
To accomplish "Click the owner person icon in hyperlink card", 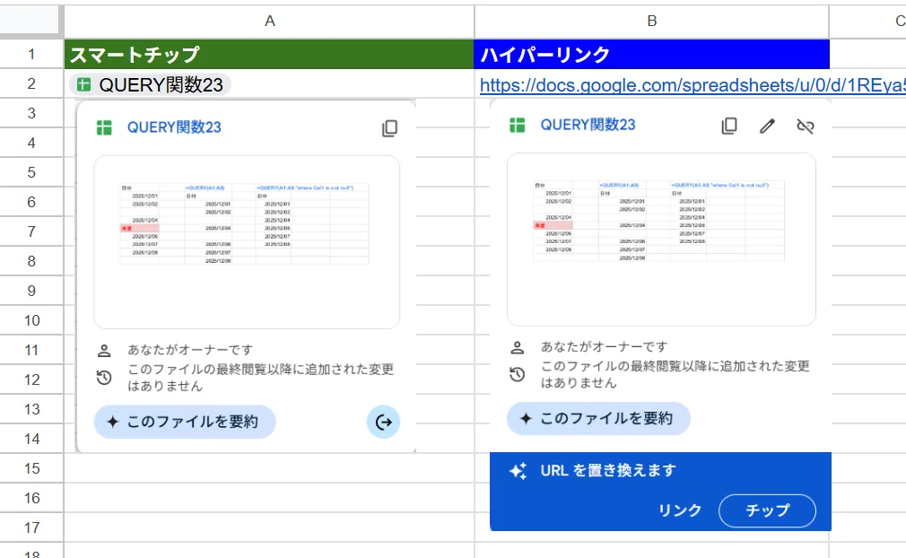I will click(517, 348).
